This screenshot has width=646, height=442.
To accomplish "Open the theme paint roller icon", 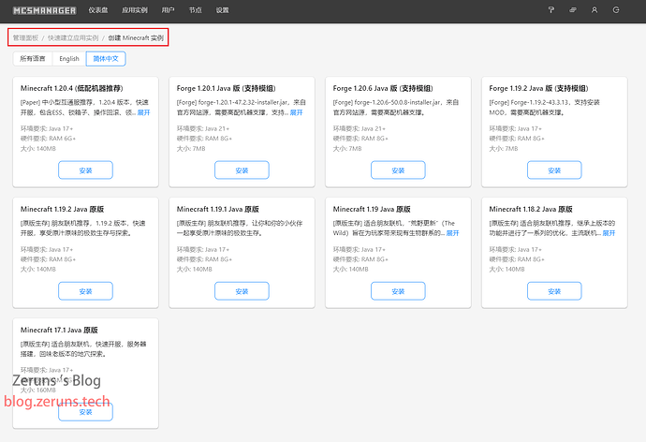I will pyautogui.click(x=551, y=10).
